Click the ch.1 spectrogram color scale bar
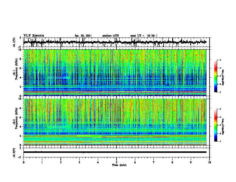Screen dimensions: 236x182 pyautogui.click(x=216, y=76)
